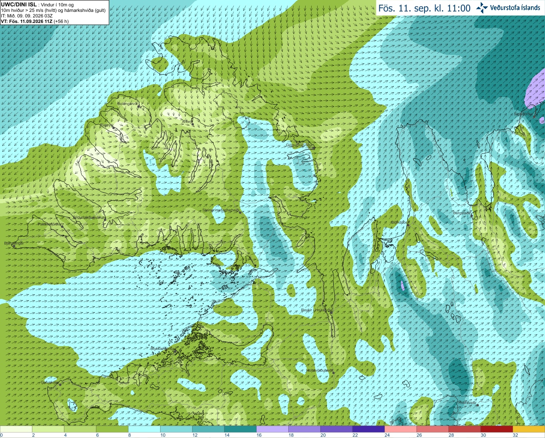Select the Patreksfjörður station dot
545x438 pixels.
(62, 227)
